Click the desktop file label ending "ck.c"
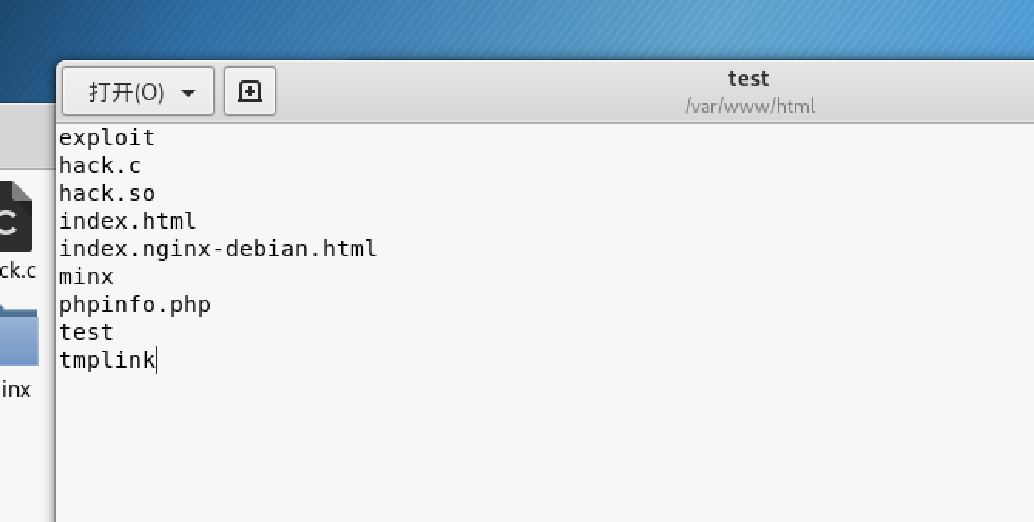Viewport: 1034px width, 522px height. point(18,270)
